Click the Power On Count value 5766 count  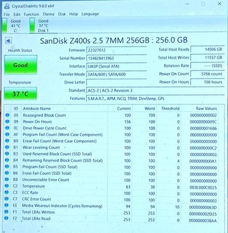coord(208,74)
